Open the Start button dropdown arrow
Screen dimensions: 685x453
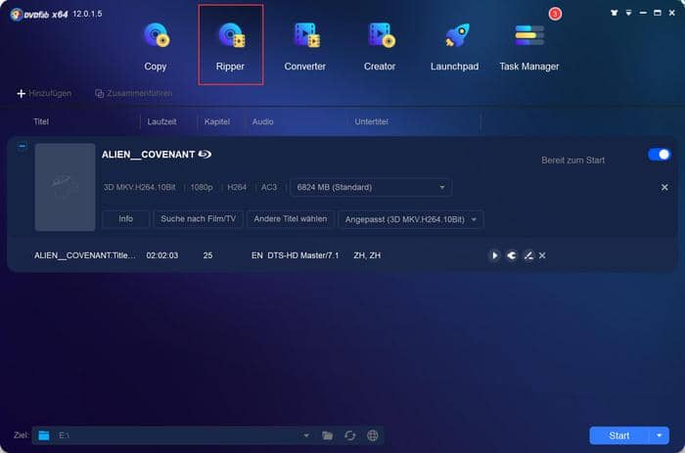coord(660,435)
